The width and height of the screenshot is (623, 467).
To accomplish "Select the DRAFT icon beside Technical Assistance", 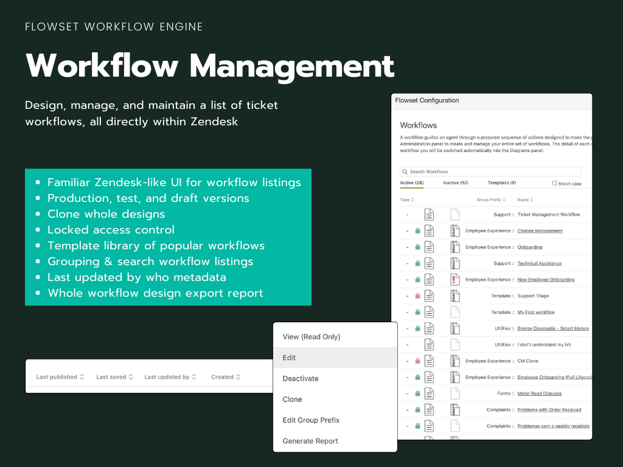I will tap(454, 263).
